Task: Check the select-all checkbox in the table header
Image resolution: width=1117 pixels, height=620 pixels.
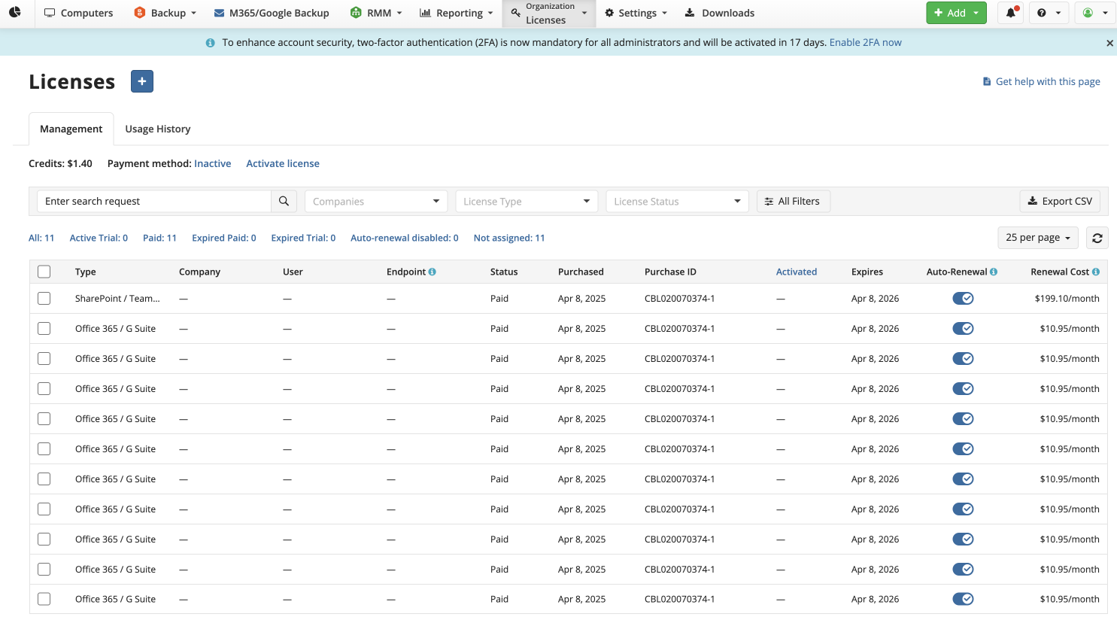Action: (x=44, y=271)
